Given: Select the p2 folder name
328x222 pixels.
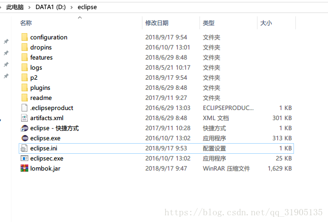Looking at the screenshot, I should click(34, 78).
